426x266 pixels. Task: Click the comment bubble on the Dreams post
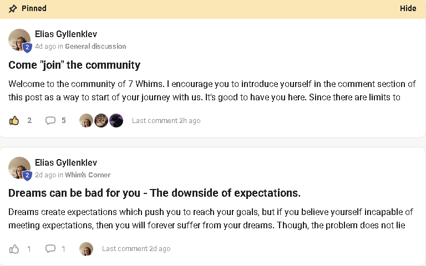point(50,249)
